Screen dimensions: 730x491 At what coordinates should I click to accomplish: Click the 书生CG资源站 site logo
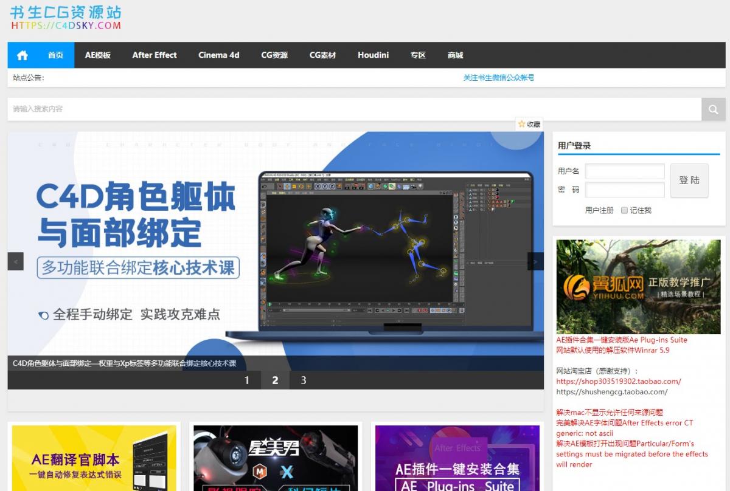(x=66, y=18)
